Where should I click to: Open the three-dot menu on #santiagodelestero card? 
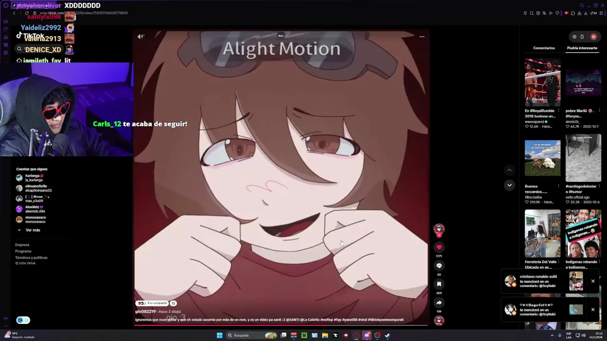pyautogui.click(x=599, y=186)
